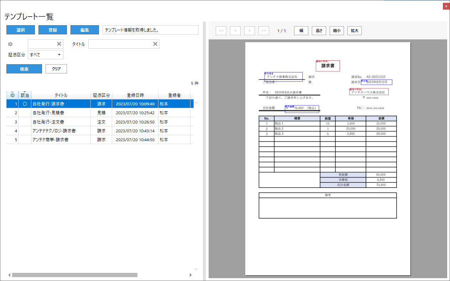Click the 拡大 zoom-in button
Screen dimensions: 450x281
354,31
